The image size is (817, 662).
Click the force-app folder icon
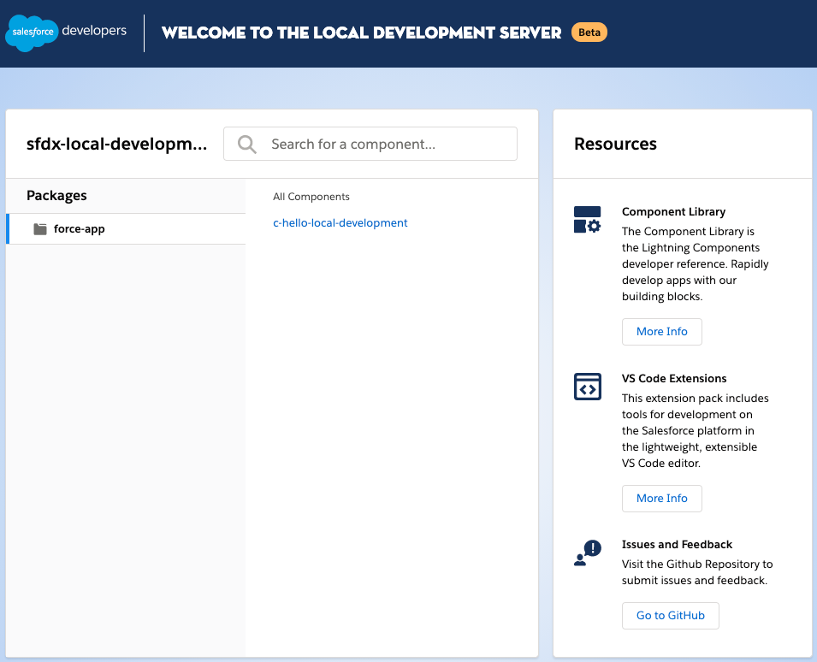[x=40, y=229]
